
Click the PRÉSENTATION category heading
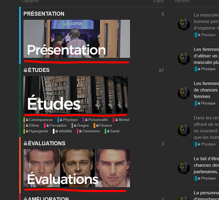pos(44,14)
